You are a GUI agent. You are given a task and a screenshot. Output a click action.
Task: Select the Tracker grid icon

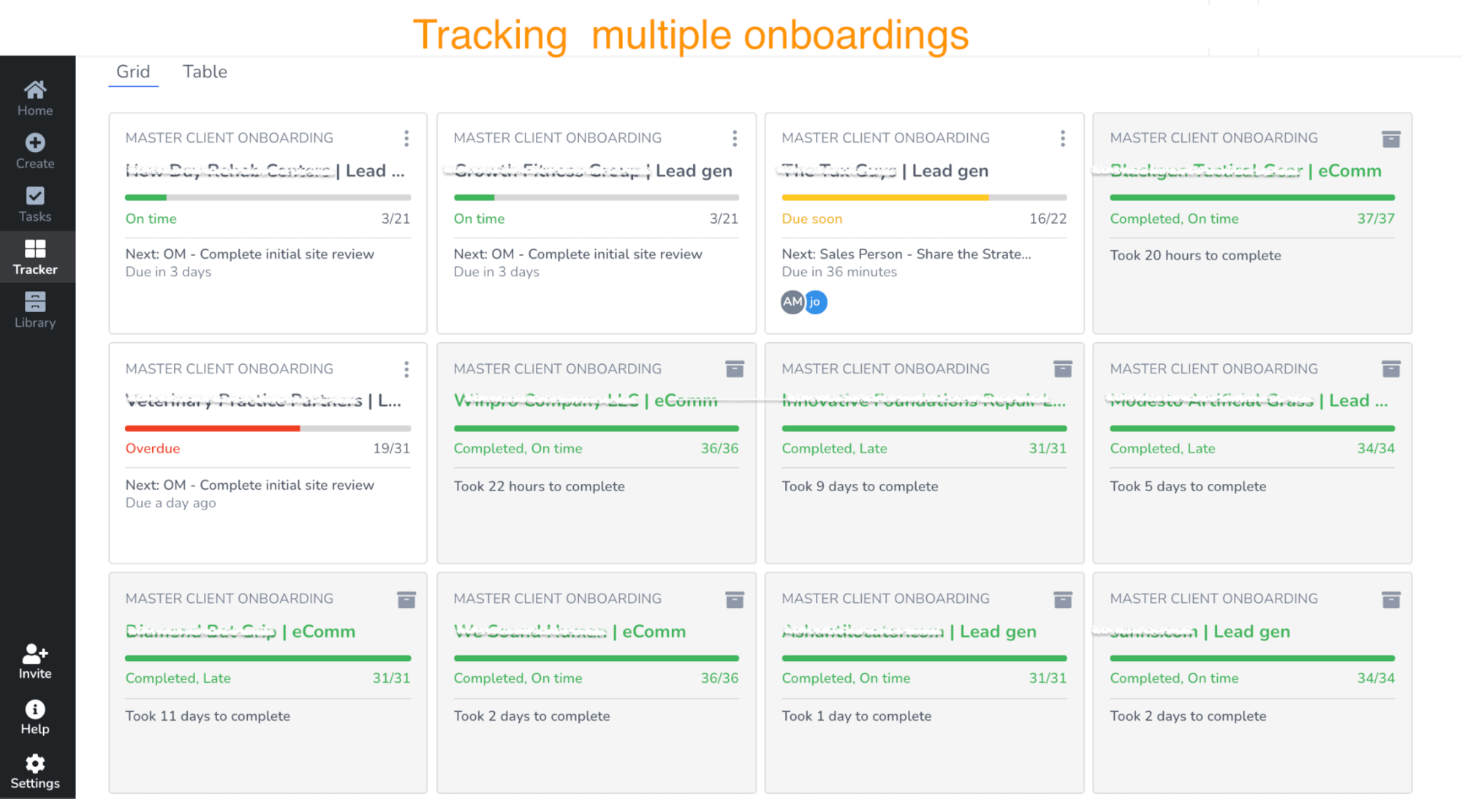click(34, 249)
